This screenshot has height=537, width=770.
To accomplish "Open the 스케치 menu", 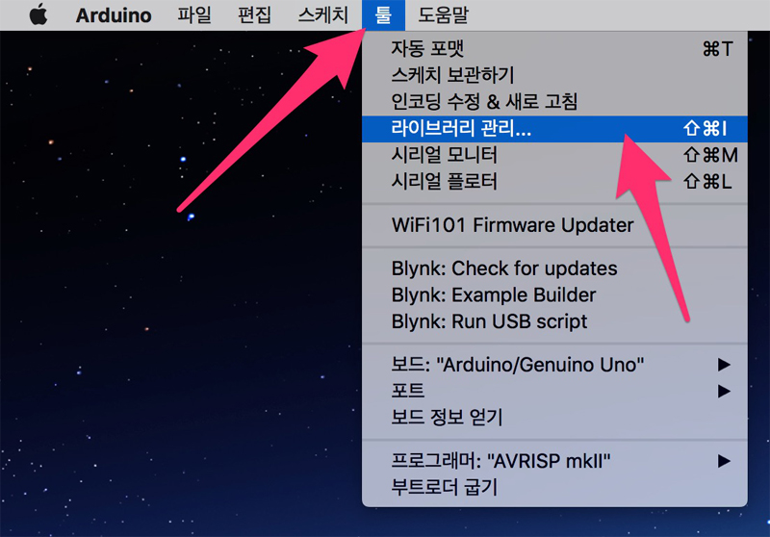I will point(322,14).
